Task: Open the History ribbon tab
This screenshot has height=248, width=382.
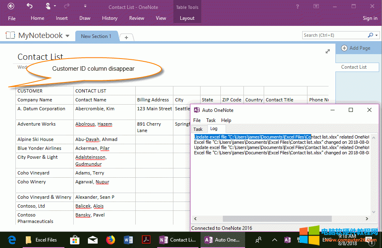Action: [110, 18]
